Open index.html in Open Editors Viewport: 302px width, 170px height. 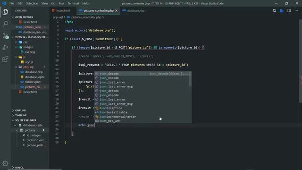click(30, 22)
